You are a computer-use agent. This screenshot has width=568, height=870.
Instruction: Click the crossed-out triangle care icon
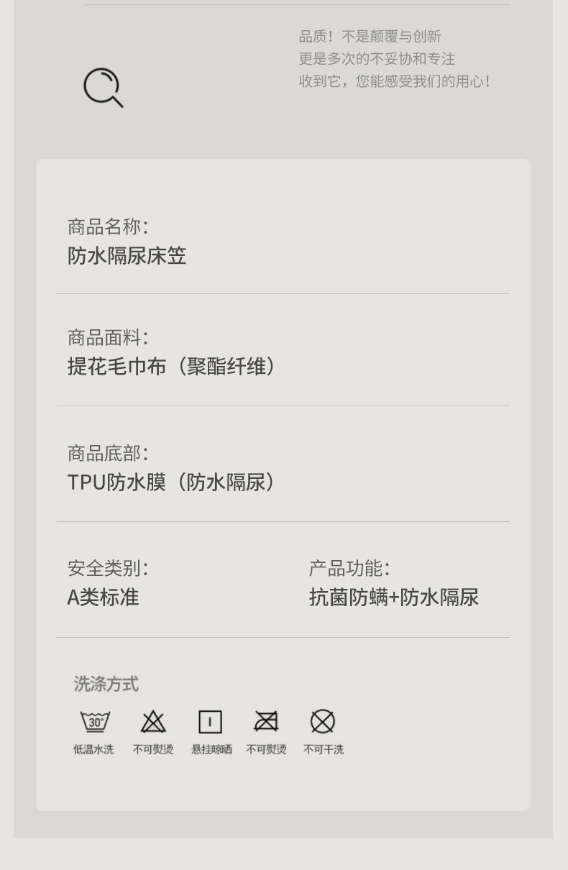(153, 721)
